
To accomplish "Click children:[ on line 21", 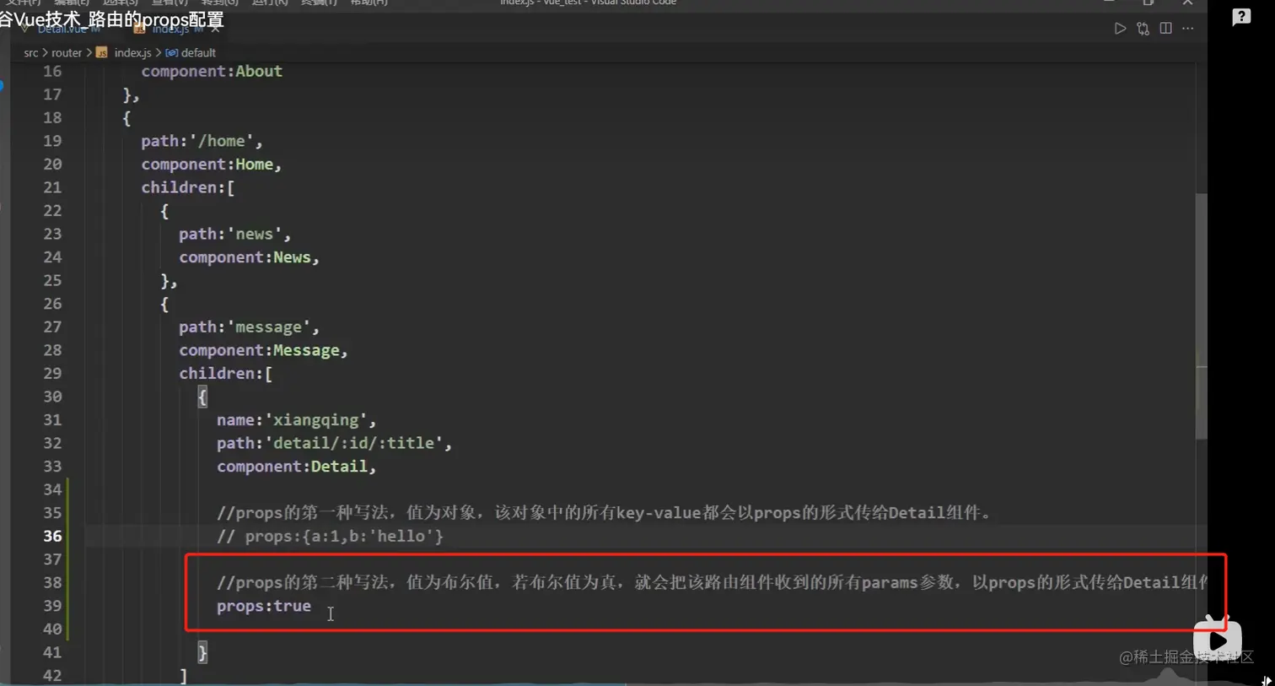I will coord(188,187).
